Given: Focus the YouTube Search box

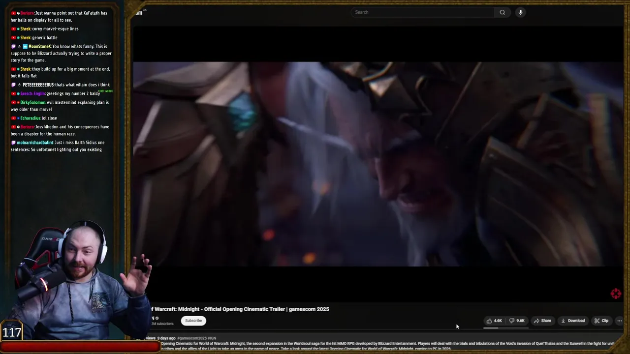Looking at the screenshot, I should pos(423,12).
